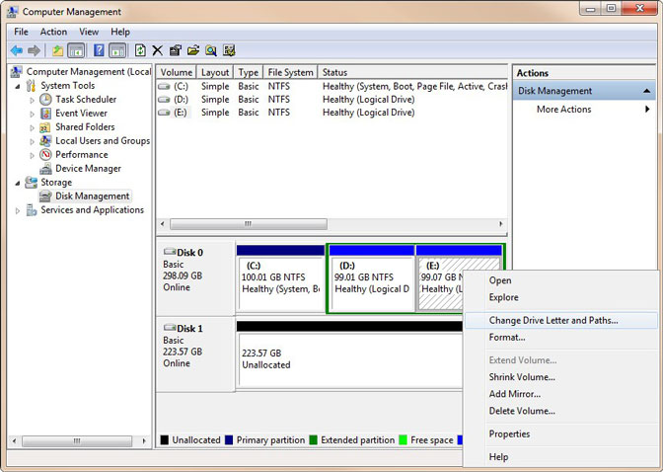
Task: Choose Open from the context menu
Action: click(x=560, y=280)
